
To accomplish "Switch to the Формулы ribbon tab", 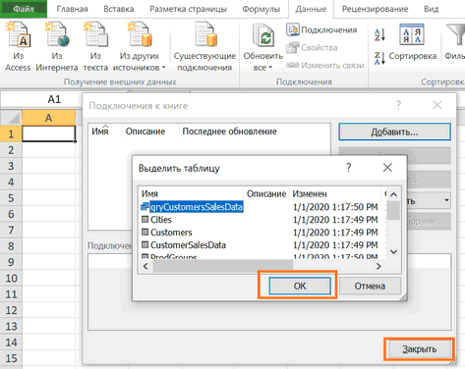I will 261,9.
